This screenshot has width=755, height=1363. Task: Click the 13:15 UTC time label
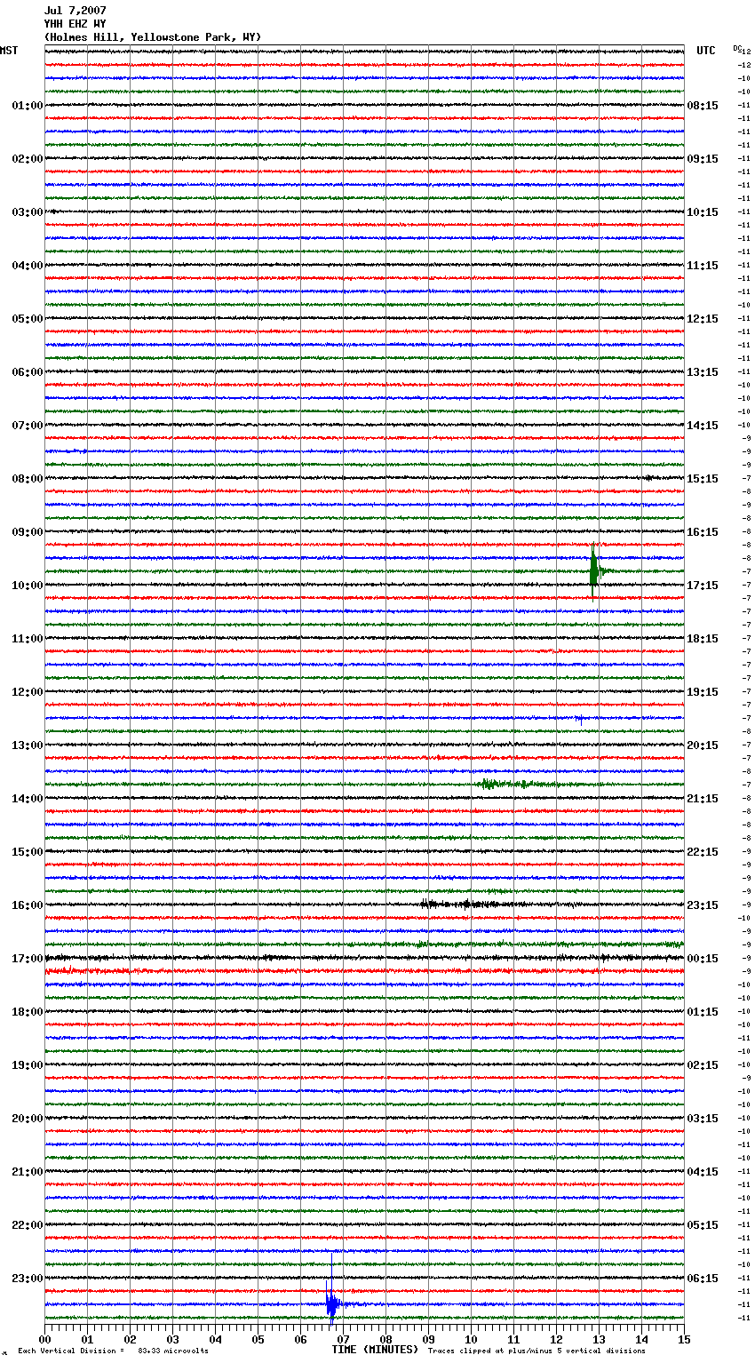(703, 372)
